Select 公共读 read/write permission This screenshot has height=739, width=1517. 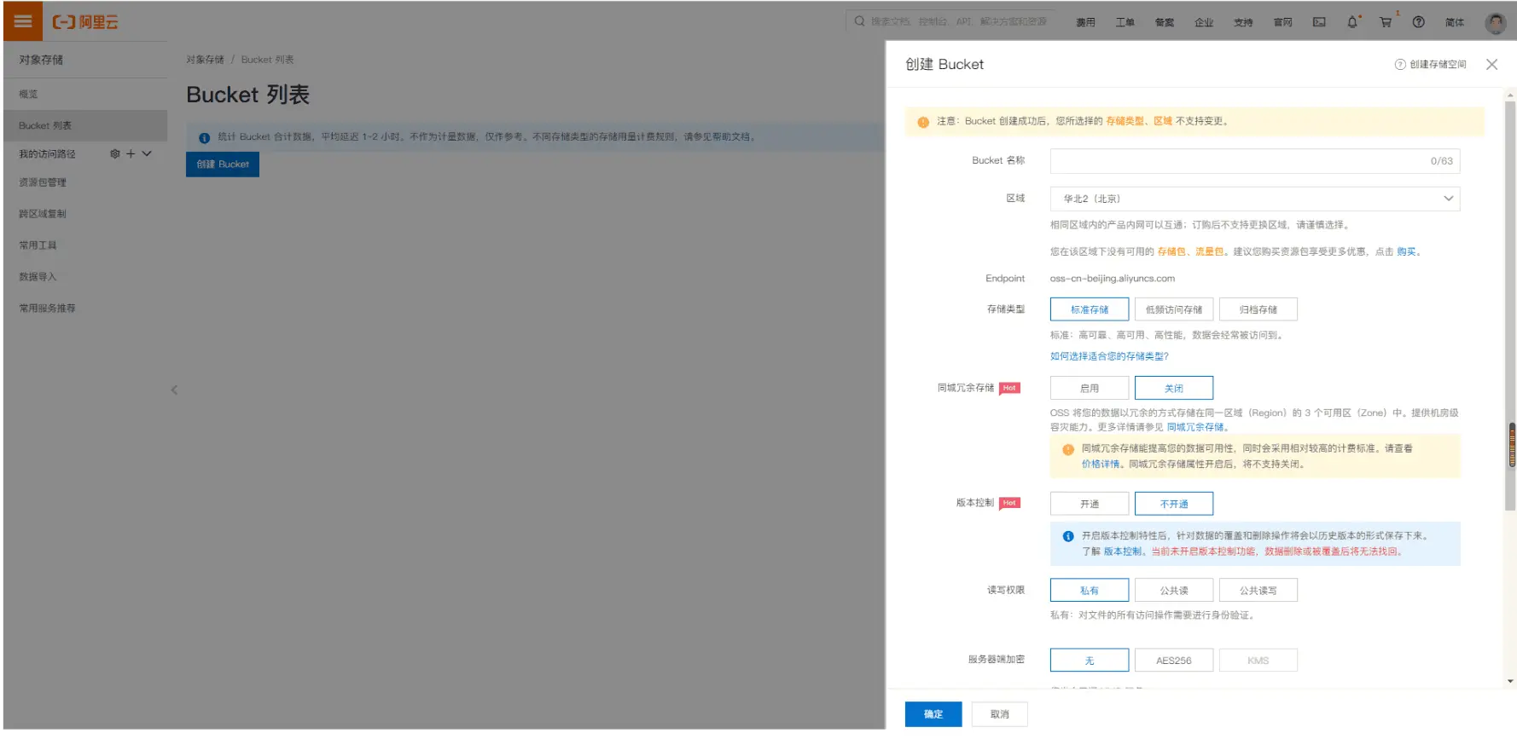coord(1173,591)
